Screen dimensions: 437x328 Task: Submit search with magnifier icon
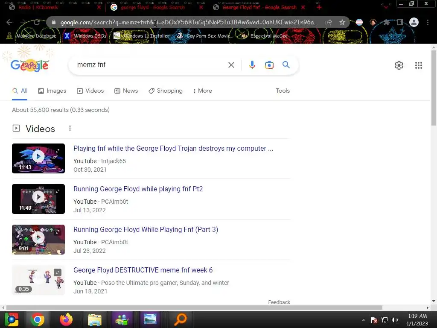pyautogui.click(x=286, y=65)
